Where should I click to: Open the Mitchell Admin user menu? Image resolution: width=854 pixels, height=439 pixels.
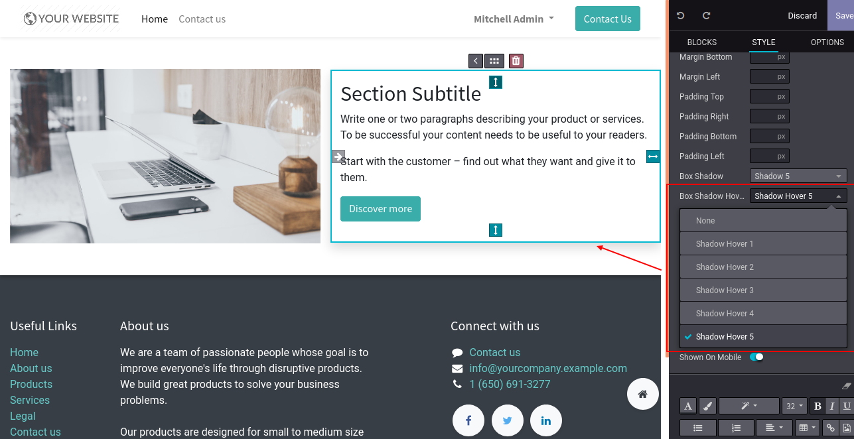coord(514,19)
